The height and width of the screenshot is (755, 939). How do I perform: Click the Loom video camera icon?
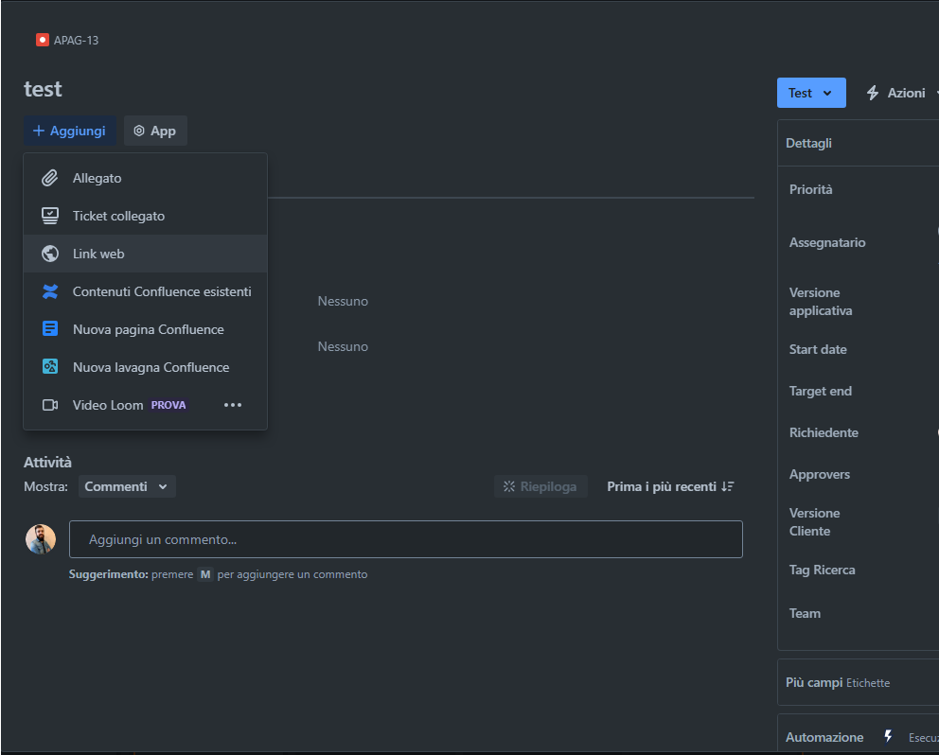pos(50,405)
